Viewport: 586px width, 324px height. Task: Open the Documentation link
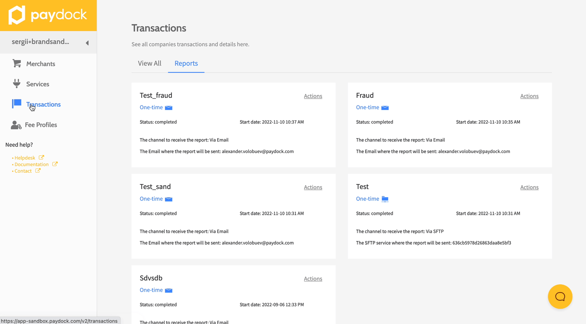[x=32, y=164]
